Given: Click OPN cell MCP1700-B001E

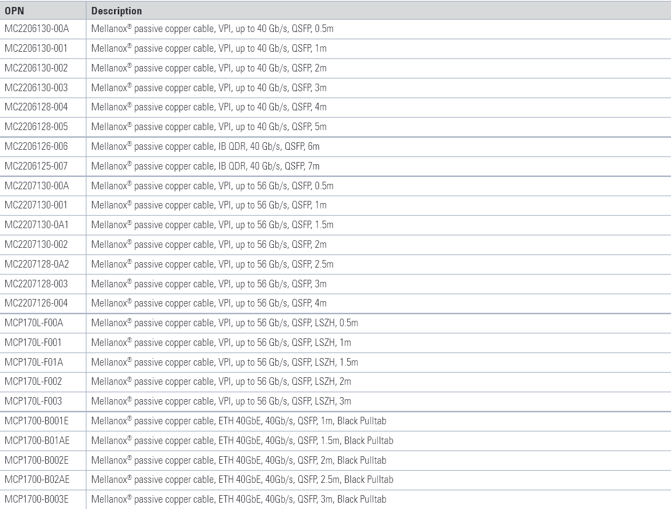Looking at the screenshot, I should 37,421.
